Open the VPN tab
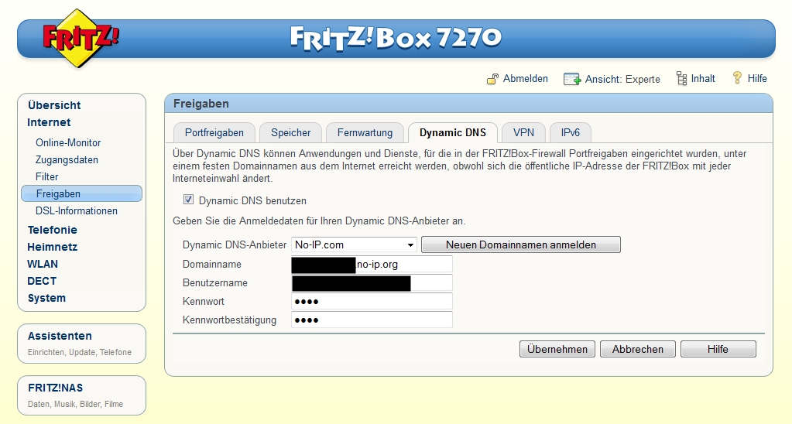 coord(523,133)
